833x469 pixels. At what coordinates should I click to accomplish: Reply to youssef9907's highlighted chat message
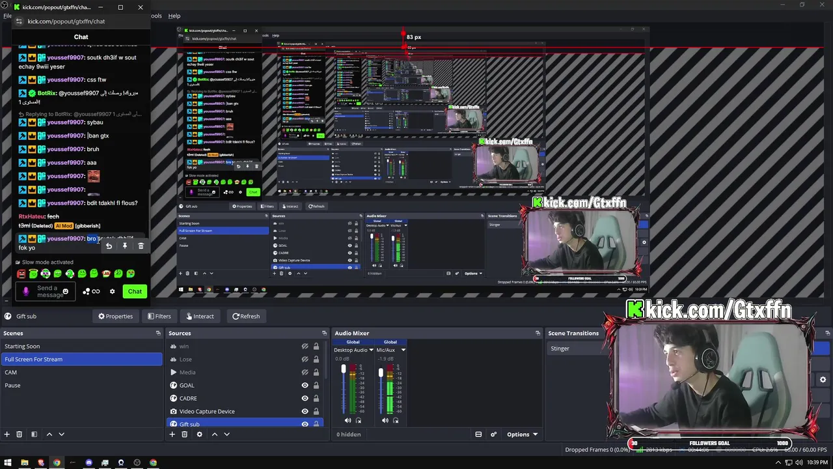[109, 246]
